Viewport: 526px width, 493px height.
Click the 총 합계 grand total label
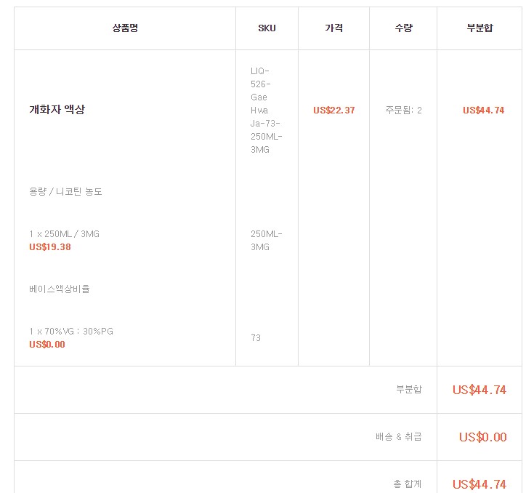tap(407, 484)
